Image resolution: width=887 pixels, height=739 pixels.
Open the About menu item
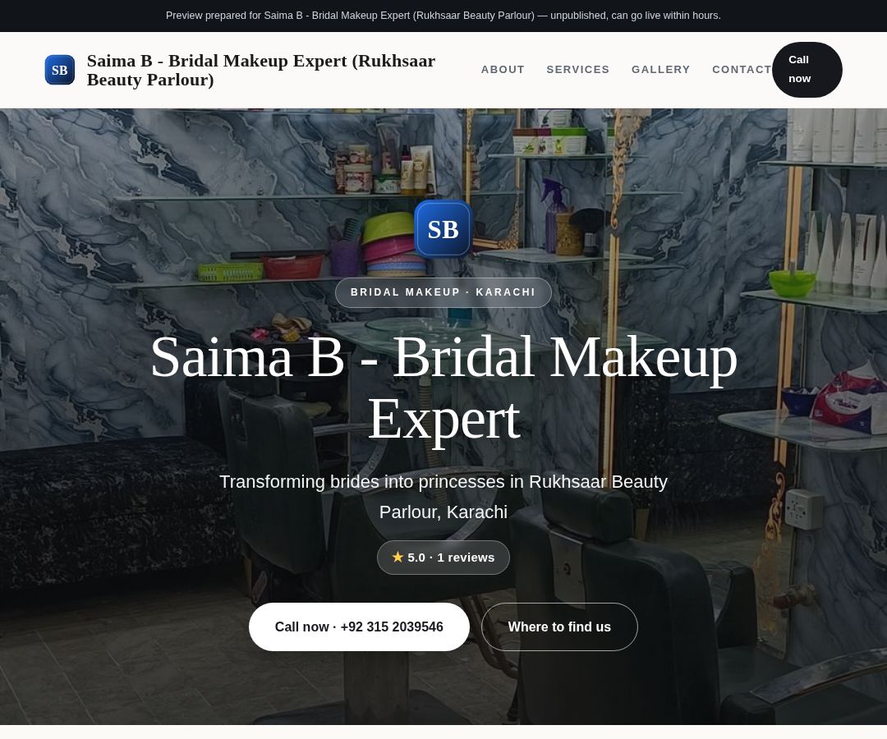point(503,70)
